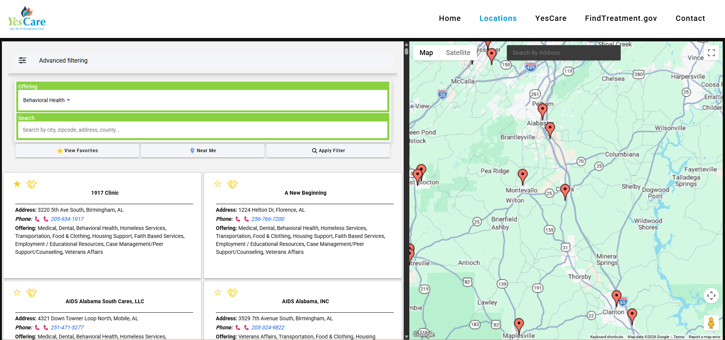The width and height of the screenshot is (725, 340).
Task: Call AIDS Alabama South Cares at 251-471-5277
Action: [67, 327]
